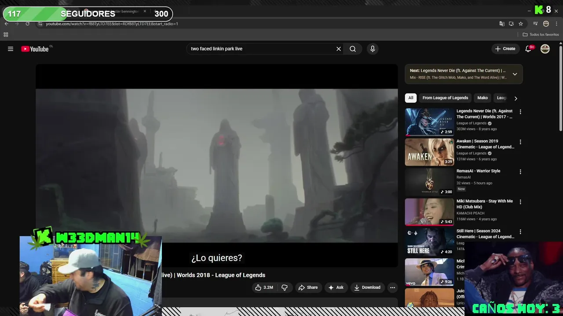Open Miki Matsubara Stay With Me thumbnail
Viewport: 563px width, 316px height.
(x=429, y=212)
